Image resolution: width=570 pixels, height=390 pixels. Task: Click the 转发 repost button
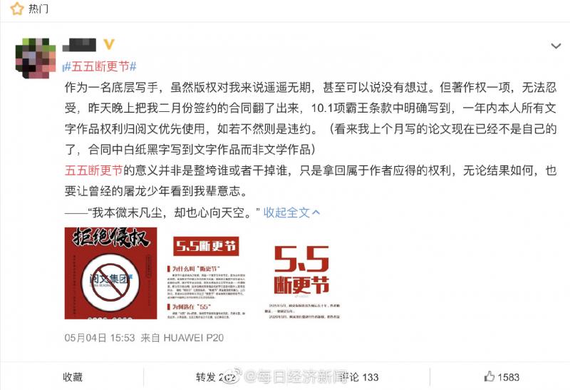click(x=217, y=377)
